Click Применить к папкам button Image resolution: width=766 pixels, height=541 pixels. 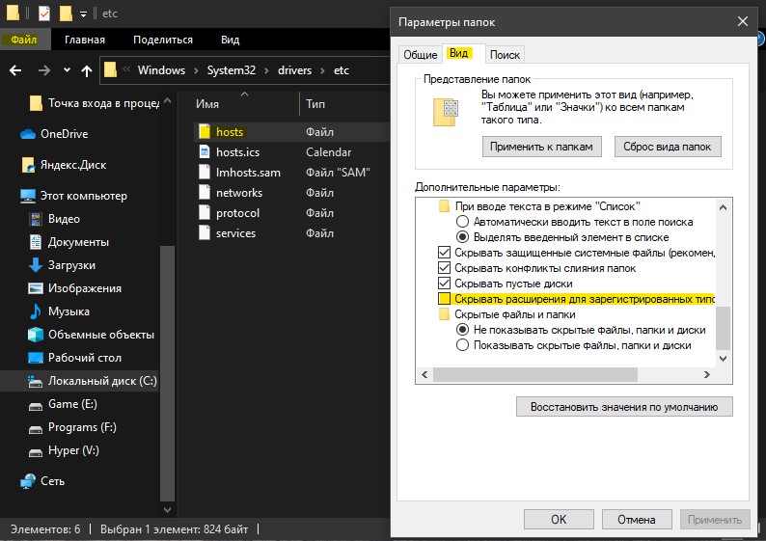[541, 147]
